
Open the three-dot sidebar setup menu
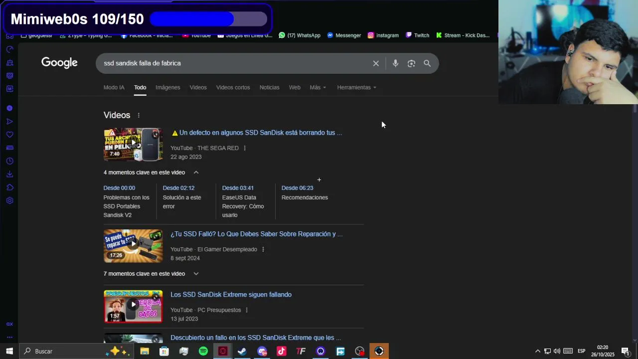coord(9,337)
